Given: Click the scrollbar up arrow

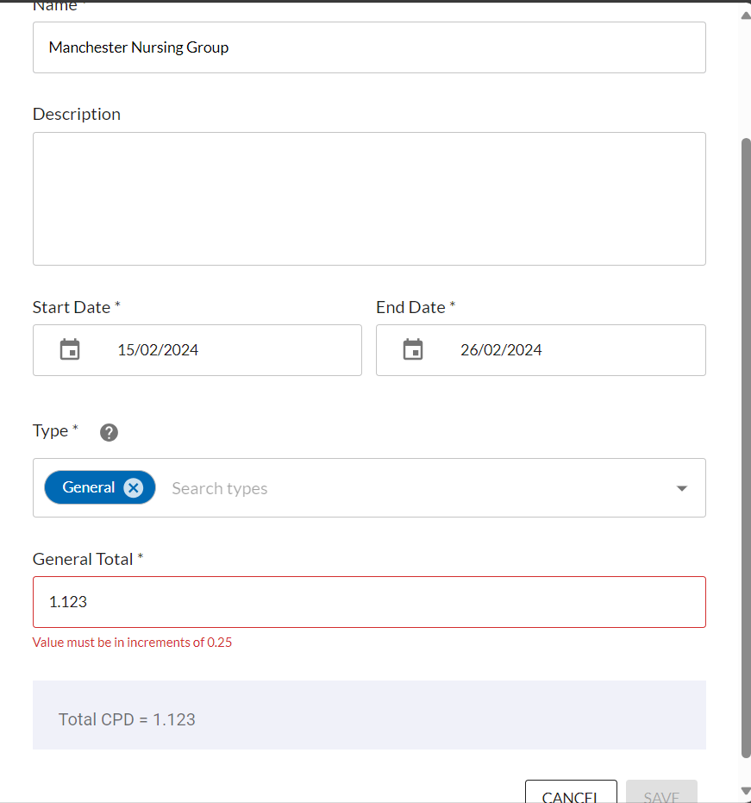Looking at the screenshot, I should [745, 14].
